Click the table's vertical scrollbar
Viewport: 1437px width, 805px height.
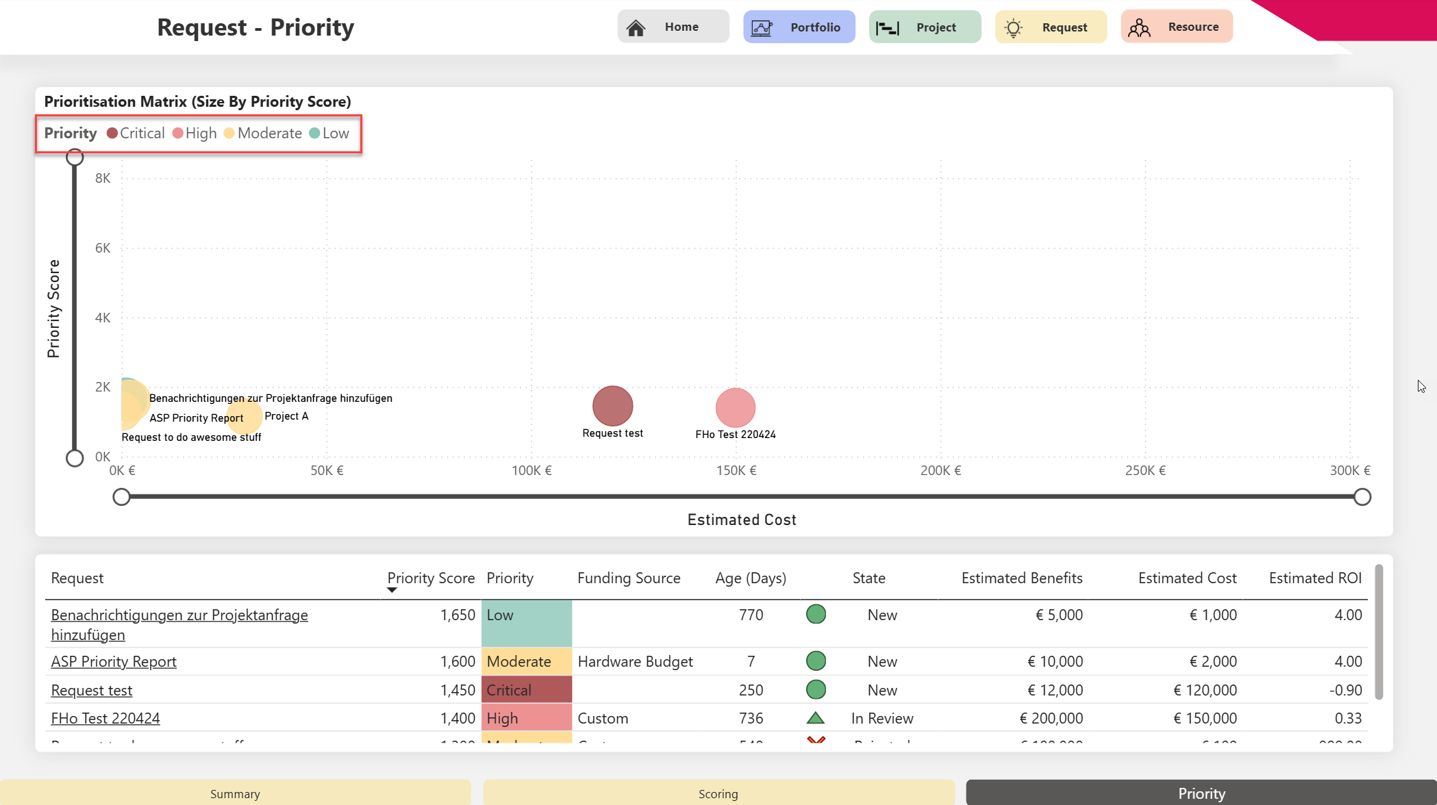coord(1379,632)
